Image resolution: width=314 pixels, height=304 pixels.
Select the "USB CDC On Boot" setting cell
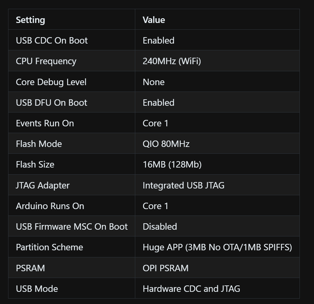coord(52,41)
